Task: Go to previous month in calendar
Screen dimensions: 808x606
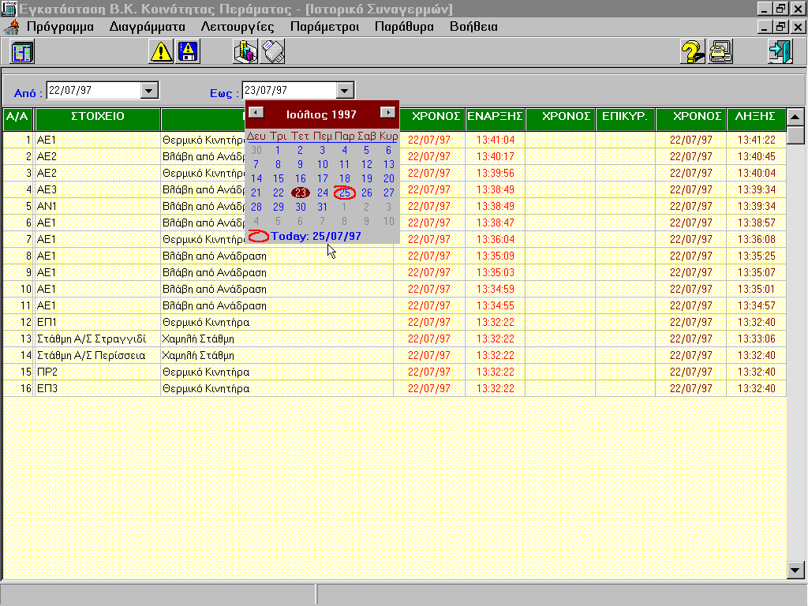Action: point(256,113)
